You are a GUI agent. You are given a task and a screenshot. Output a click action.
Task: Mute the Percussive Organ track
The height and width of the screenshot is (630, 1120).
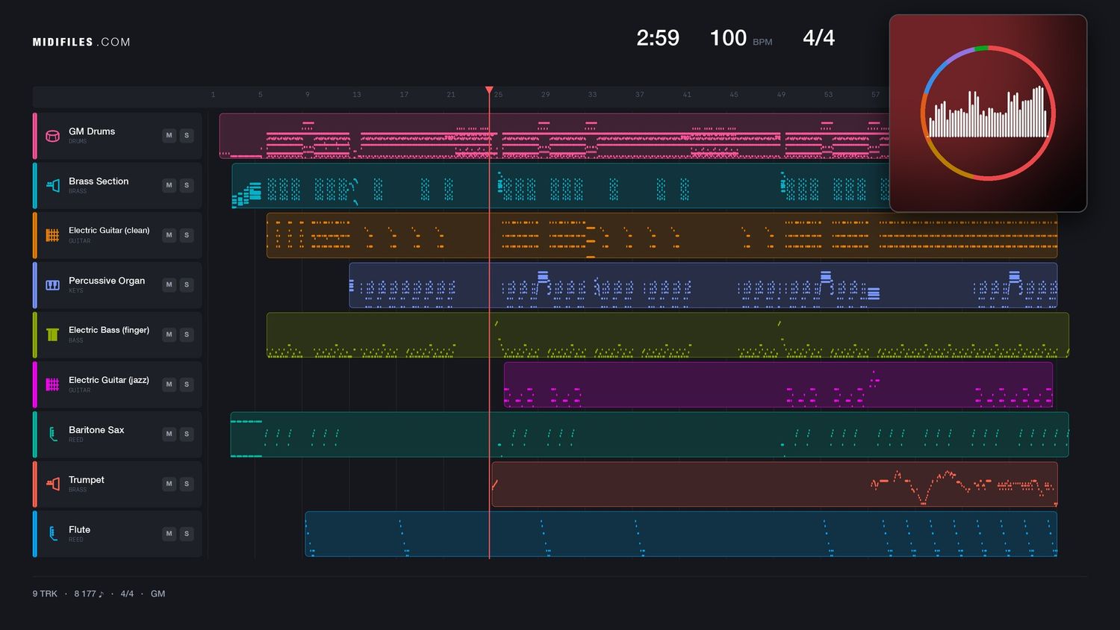point(169,285)
